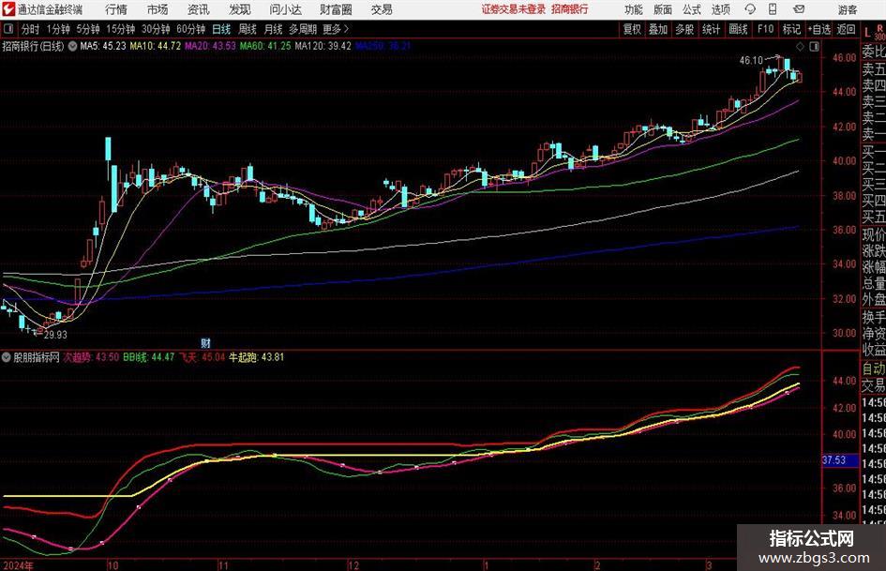
Task: Click the 29.93 low price label
Action: (x=55, y=335)
